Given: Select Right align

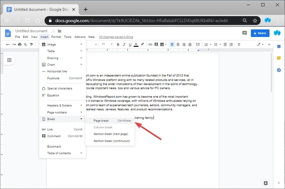Looking at the screenshot, I should click(x=184, y=44).
